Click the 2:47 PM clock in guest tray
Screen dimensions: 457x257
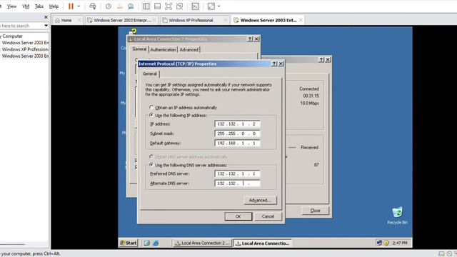point(400,243)
